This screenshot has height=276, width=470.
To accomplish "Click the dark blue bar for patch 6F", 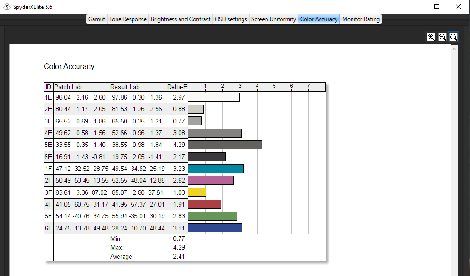I will (215, 228).
